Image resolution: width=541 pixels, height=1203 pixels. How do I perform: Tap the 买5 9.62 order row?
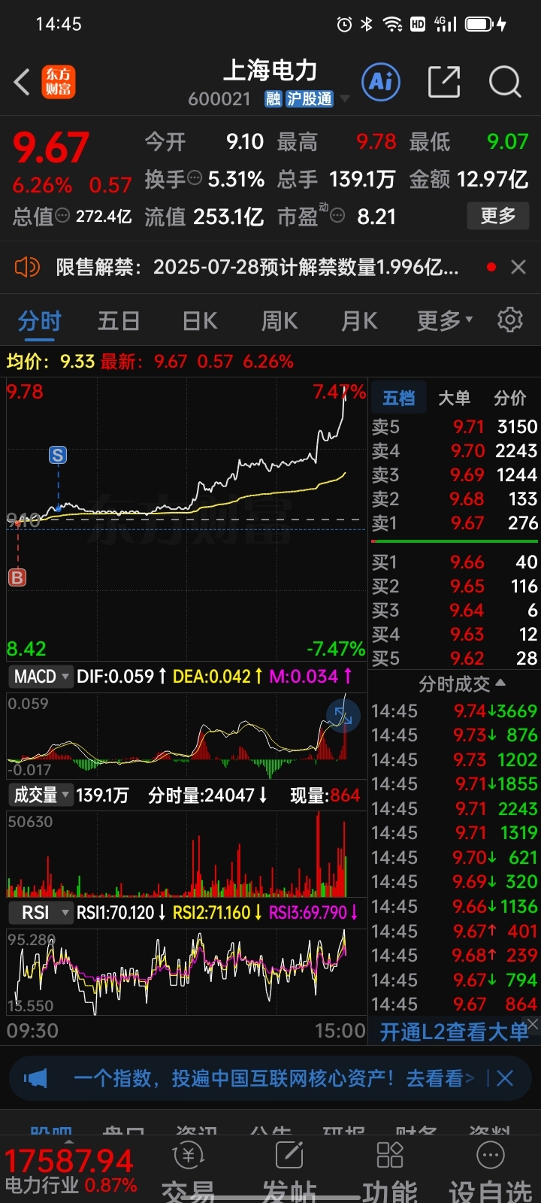(455, 658)
